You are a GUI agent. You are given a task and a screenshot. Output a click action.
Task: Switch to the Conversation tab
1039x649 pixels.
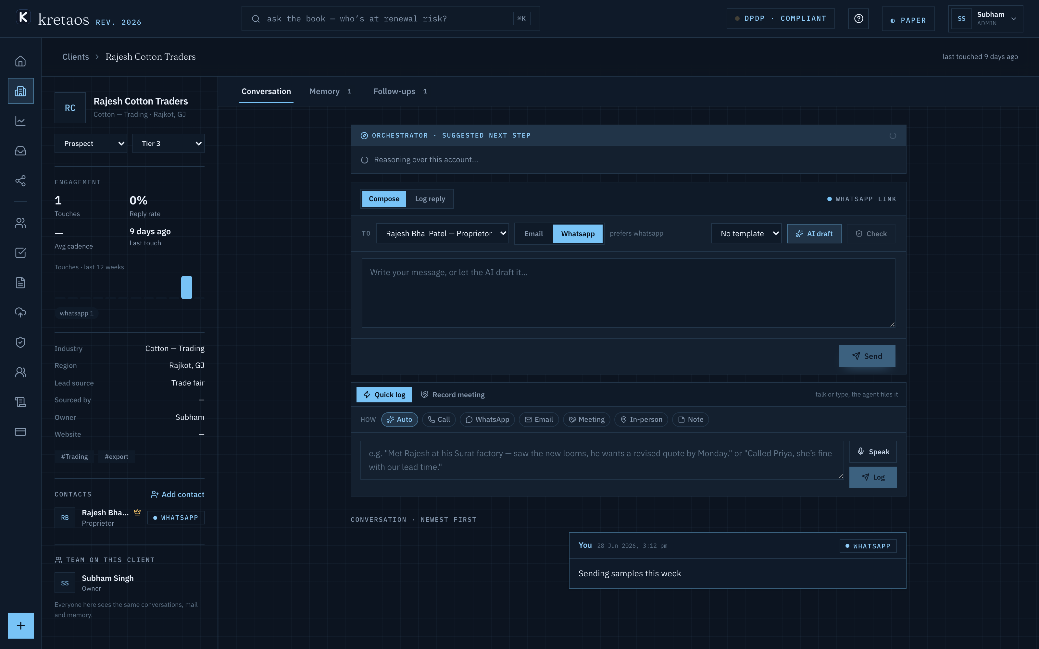point(266,92)
